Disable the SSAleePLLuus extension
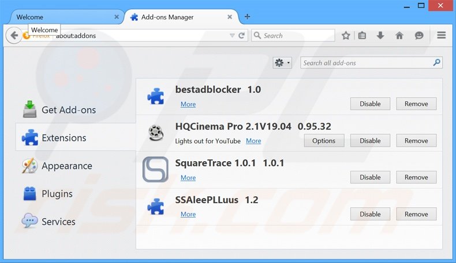456x263 pixels. [x=370, y=214]
